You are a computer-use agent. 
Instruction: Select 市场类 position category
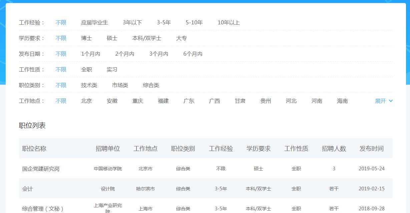click(120, 85)
